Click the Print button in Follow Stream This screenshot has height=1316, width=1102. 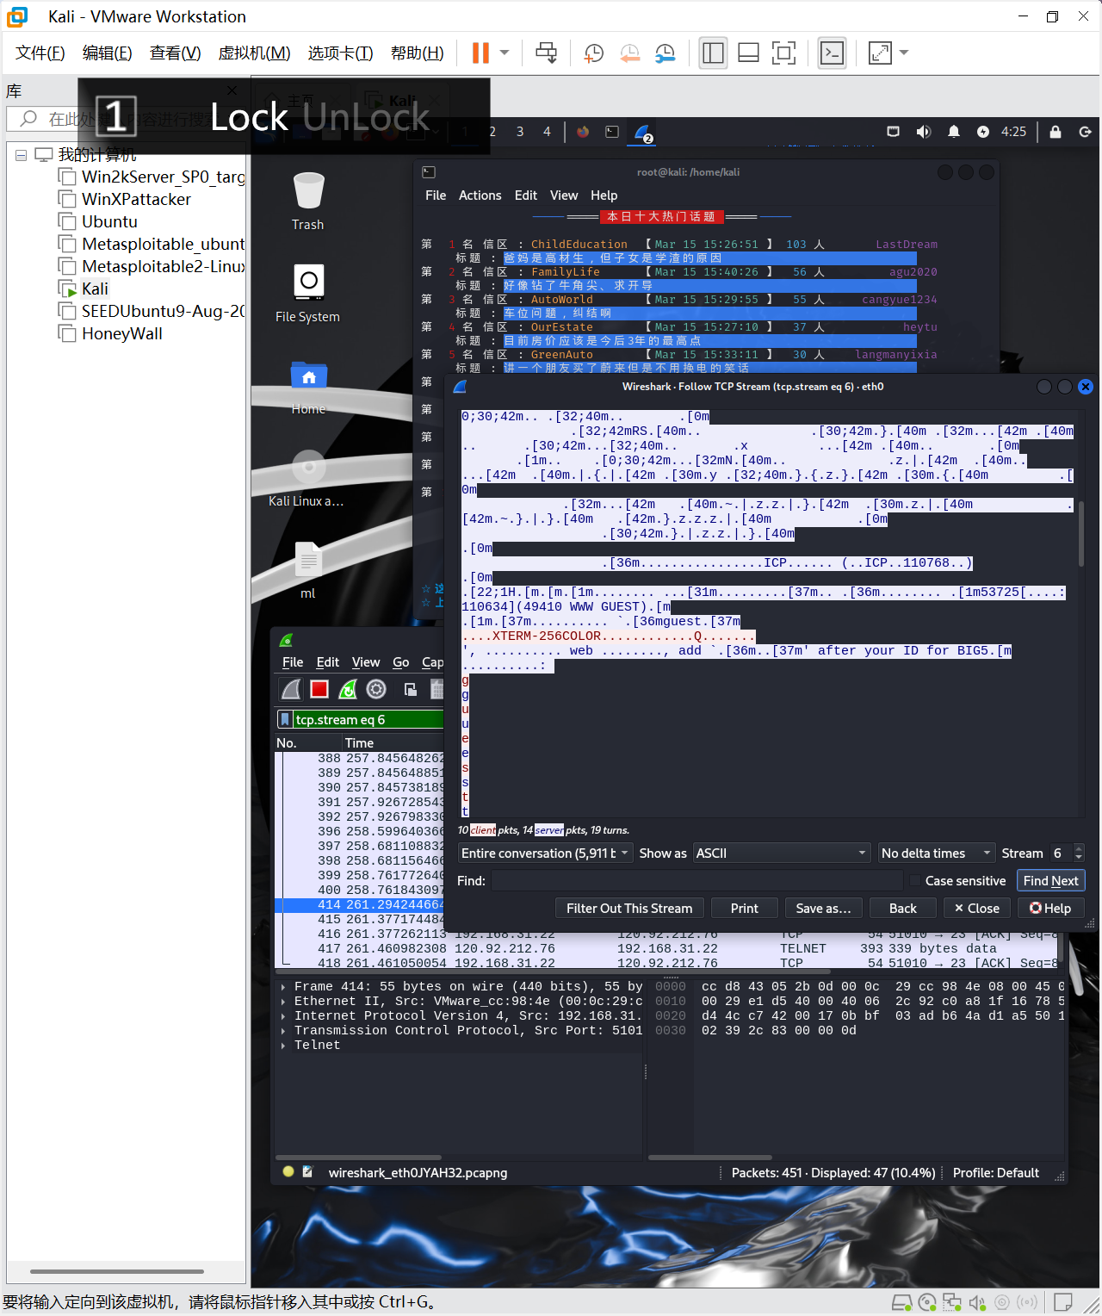pos(745,909)
